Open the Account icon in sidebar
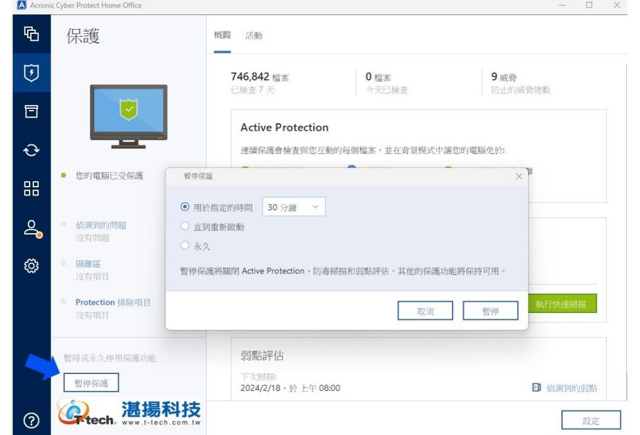 [32, 229]
